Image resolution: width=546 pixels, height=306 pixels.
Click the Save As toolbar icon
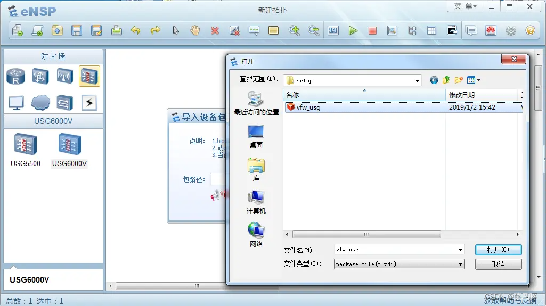(x=96, y=31)
